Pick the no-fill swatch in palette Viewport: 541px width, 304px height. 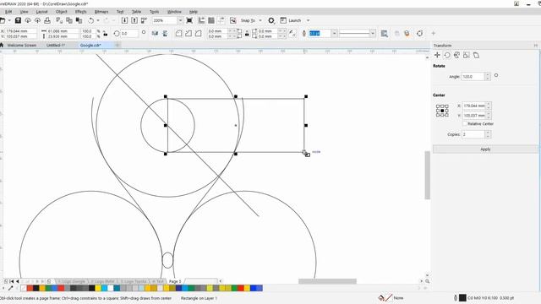coord(24,288)
